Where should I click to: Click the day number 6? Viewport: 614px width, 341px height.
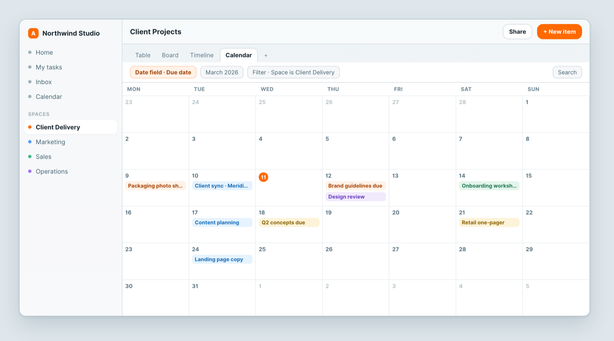[394, 139]
